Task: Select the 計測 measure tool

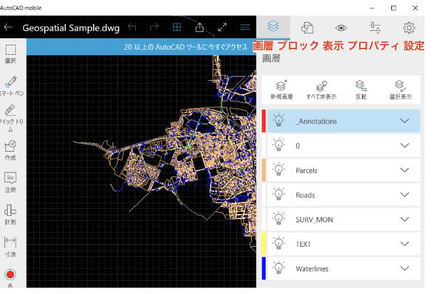Action: [11, 215]
